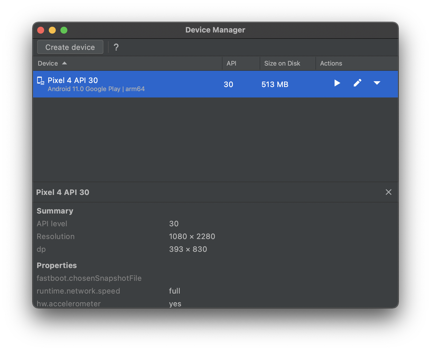
Task: Open the help question mark icon
Action: pos(116,47)
